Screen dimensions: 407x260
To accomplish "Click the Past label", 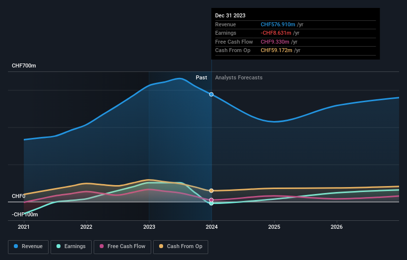I will pyautogui.click(x=201, y=78).
